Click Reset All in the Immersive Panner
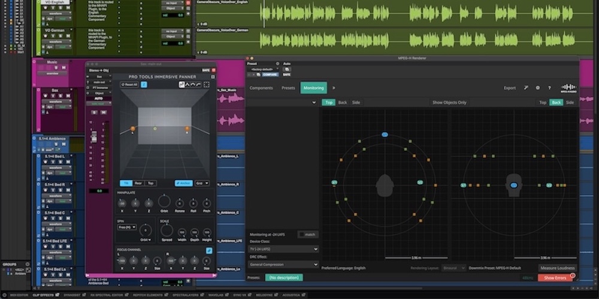 coord(129,85)
